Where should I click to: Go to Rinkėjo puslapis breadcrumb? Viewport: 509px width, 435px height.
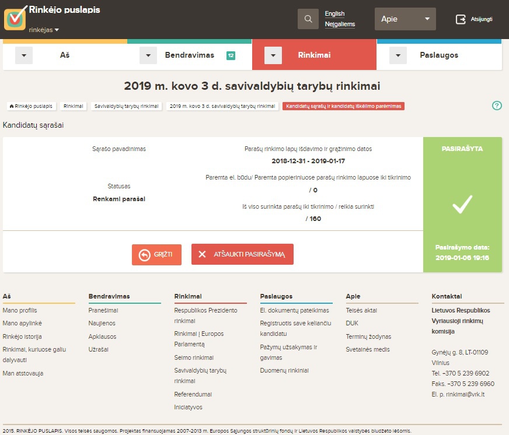31,106
